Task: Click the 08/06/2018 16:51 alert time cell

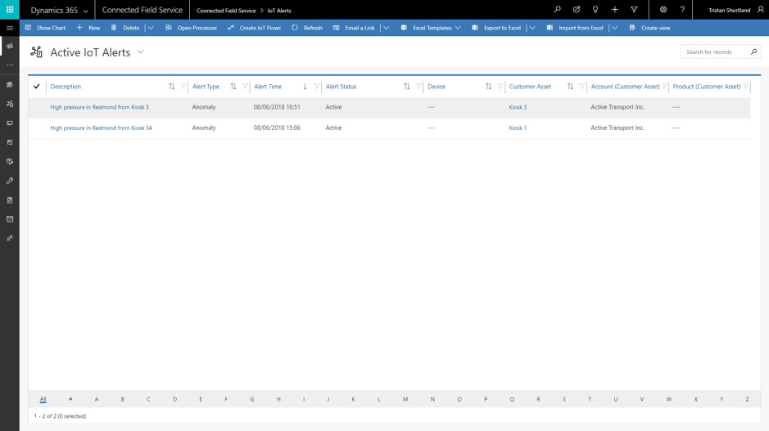Action: point(277,107)
